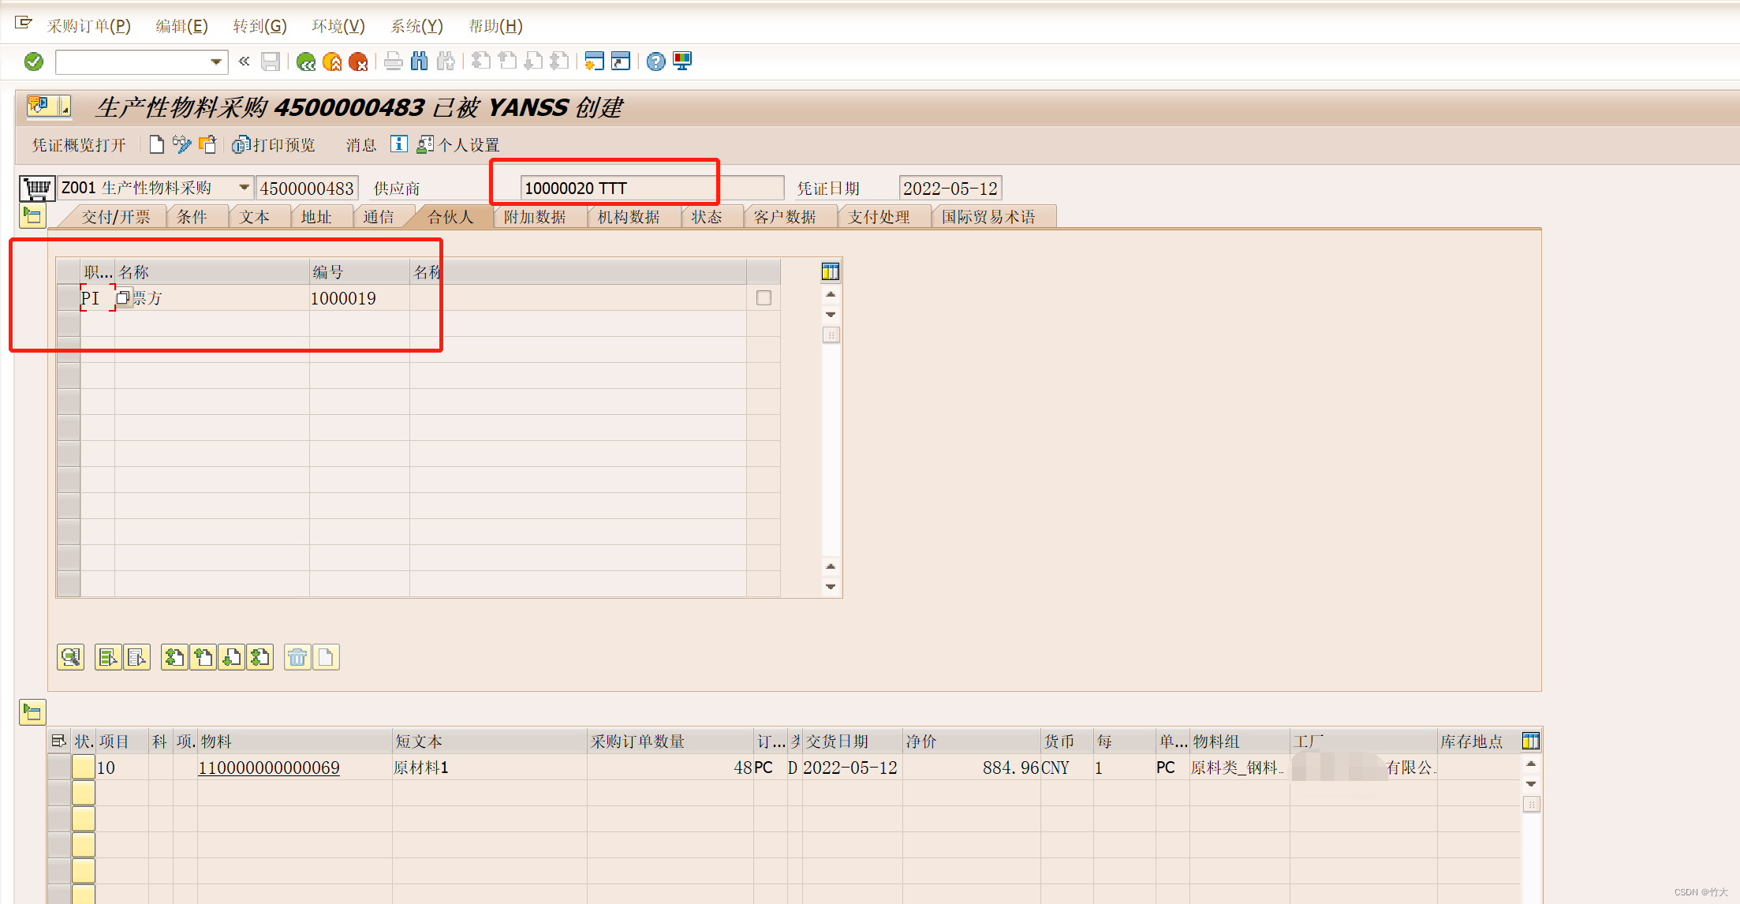Click the trash Delete row icon
This screenshot has width=1740, height=904.
point(297,657)
